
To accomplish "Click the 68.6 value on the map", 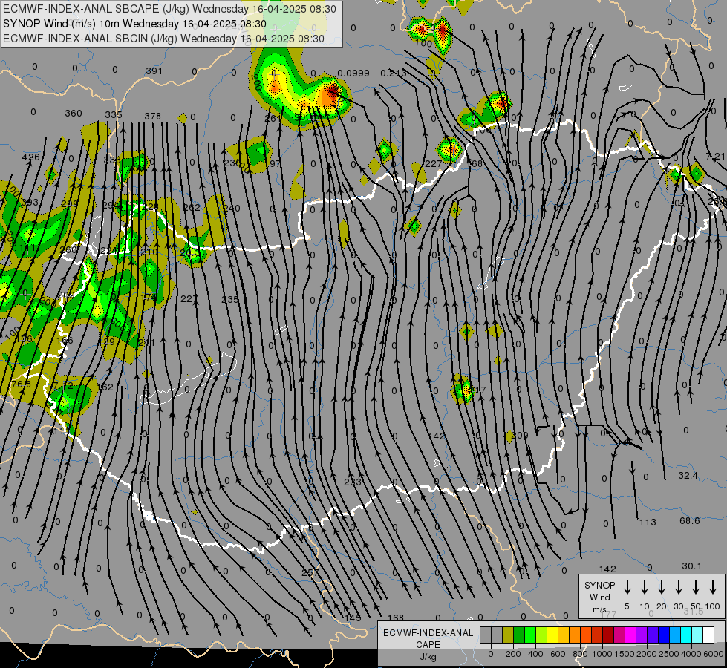I will pos(689,520).
